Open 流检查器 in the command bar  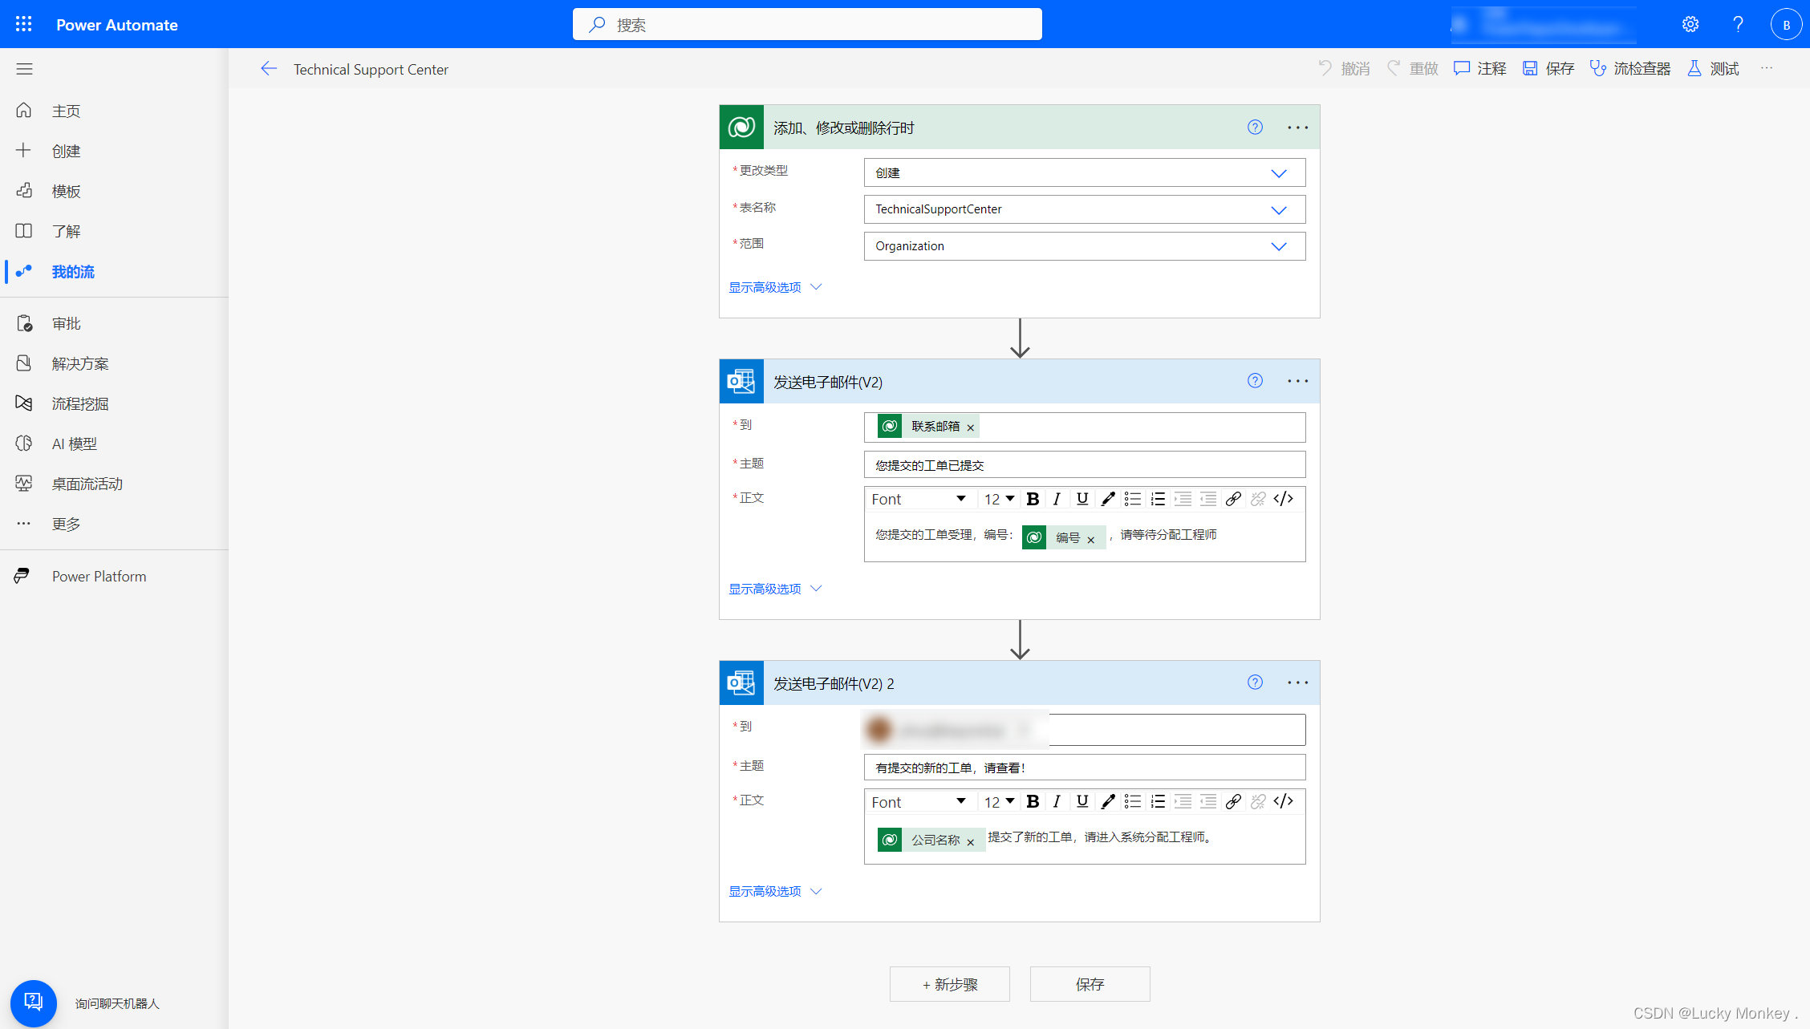(x=1629, y=69)
